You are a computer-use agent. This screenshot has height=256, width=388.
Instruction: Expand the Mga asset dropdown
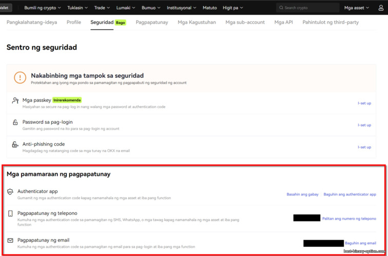(356, 8)
